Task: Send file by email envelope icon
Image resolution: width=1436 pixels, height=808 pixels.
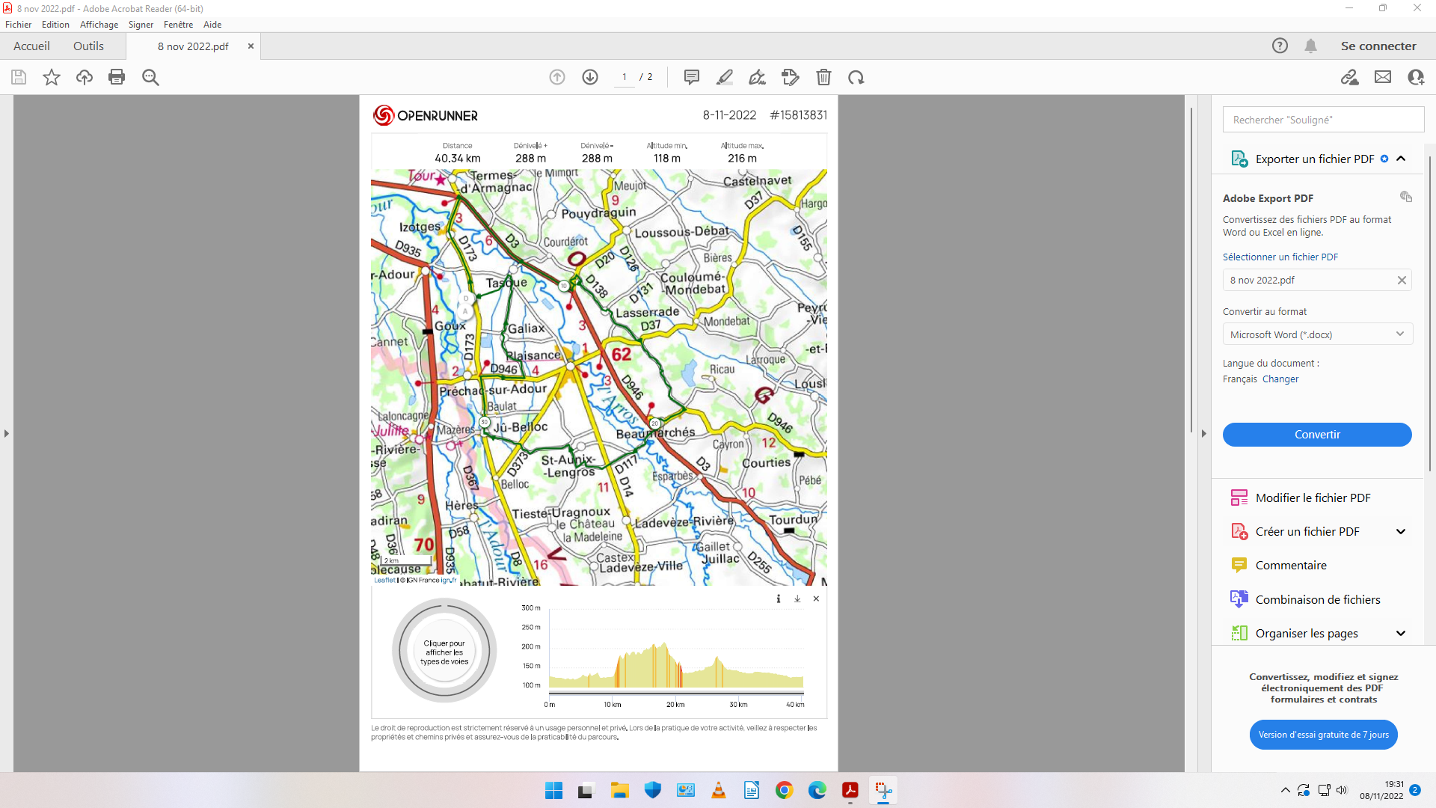Action: (1383, 77)
